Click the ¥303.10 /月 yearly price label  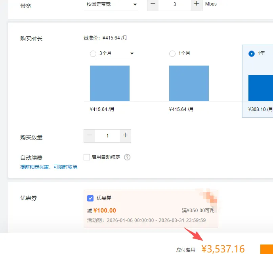260,109
